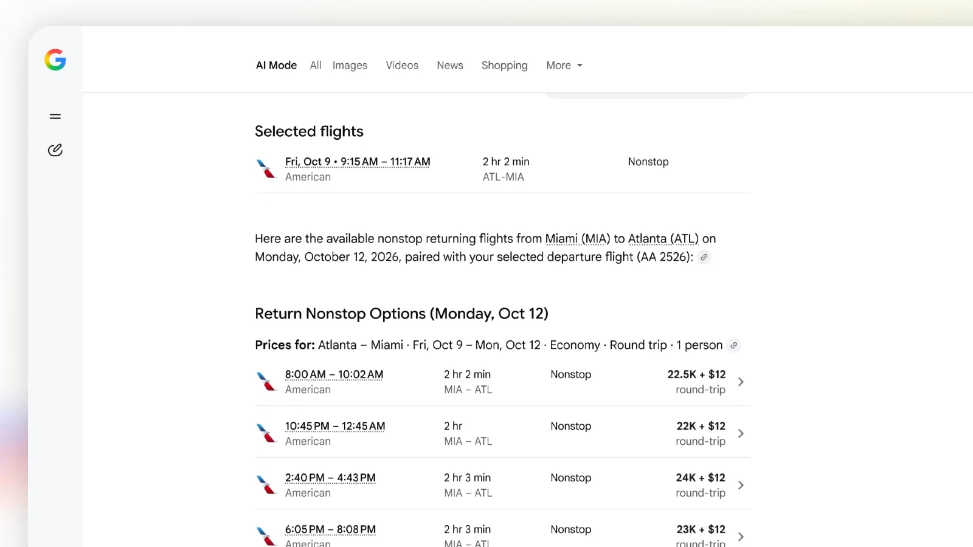The height and width of the screenshot is (547, 973).
Task: Switch to the Images tab
Action: point(350,65)
